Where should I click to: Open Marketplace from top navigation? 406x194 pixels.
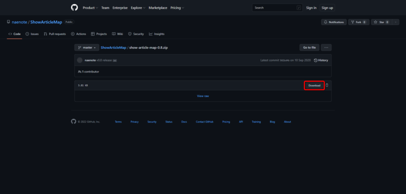(158, 8)
